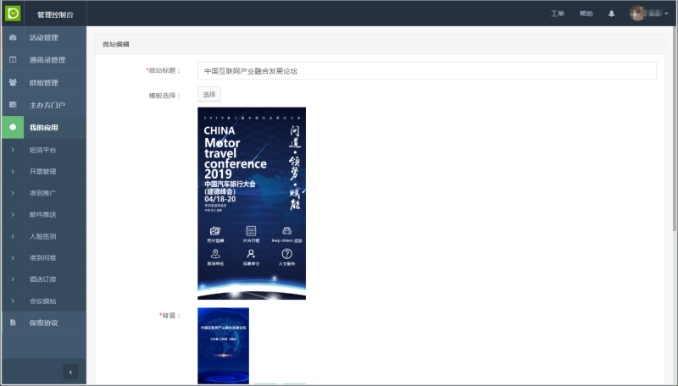Screen dimensions: 678x386
Task: Click the 通讯录管理 sidebar icon
Action: click(13, 60)
